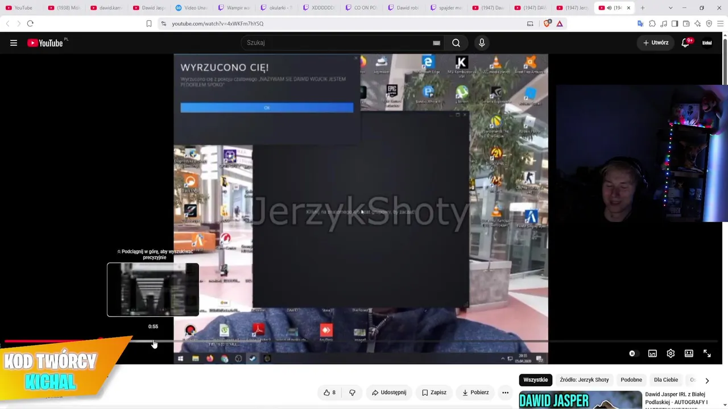Screen dimensions: 728x409
Task: Open the Google Translate extension
Action: point(640,23)
